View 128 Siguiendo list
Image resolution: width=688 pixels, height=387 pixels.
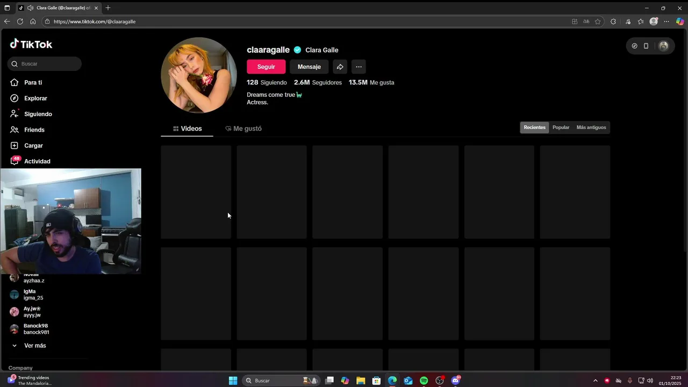point(267,82)
